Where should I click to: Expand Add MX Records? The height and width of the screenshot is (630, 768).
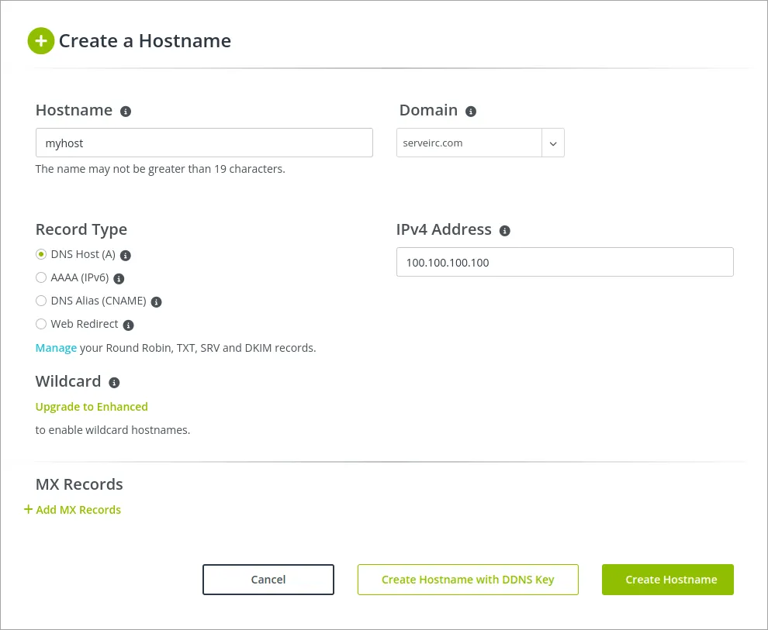click(73, 510)
